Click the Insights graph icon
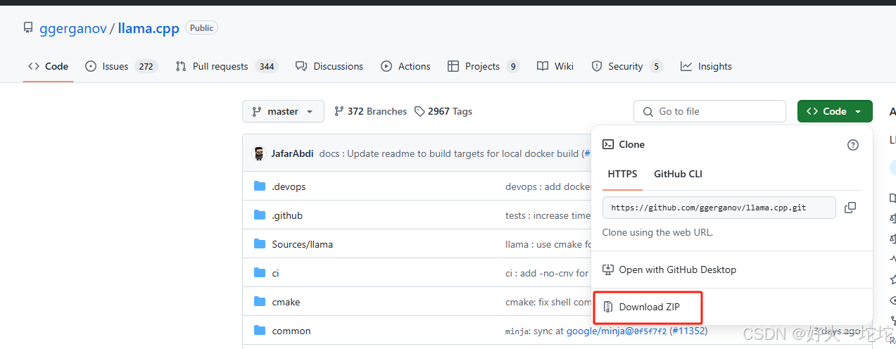Image resolution: width=896 pixels, height=349 pixels. click(x=686, y=66)
